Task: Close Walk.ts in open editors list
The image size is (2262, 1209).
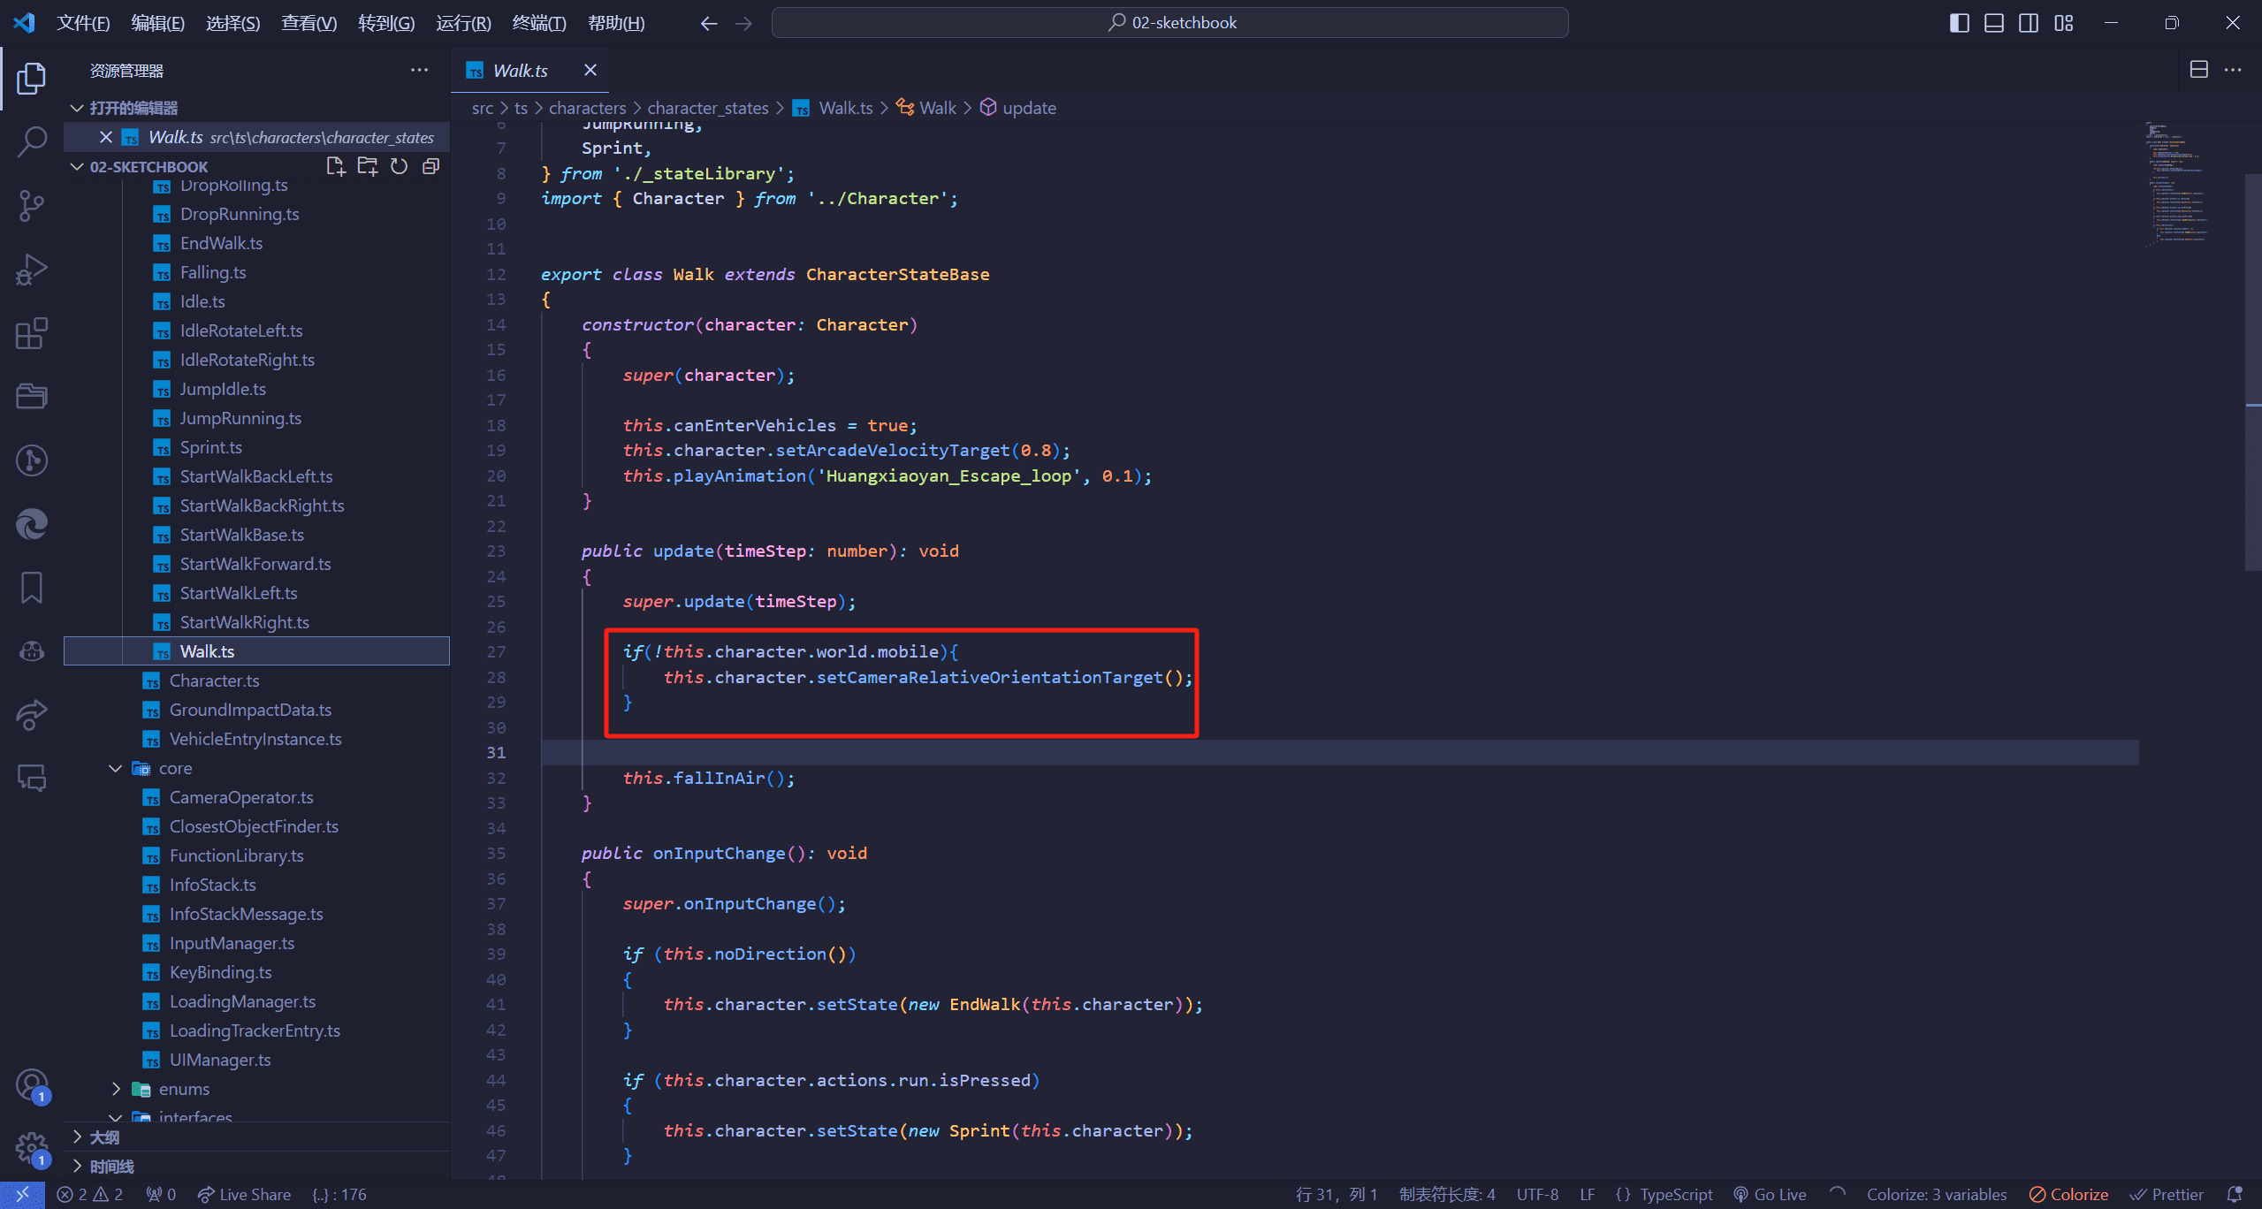Action: [105, 137]
